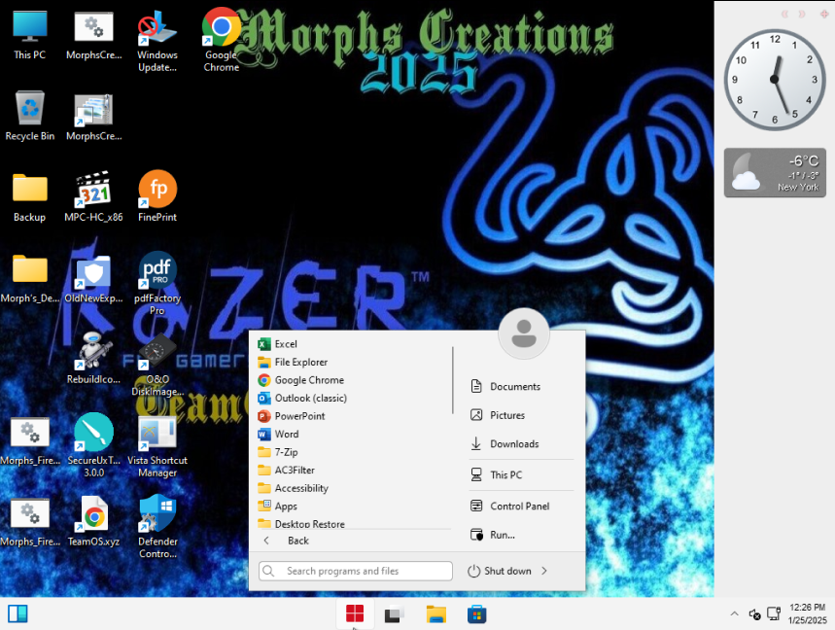This screenshot has height=630, width=835.
Task: Launch the FinePrint desktop shortcut
Action: pos(157,197)
